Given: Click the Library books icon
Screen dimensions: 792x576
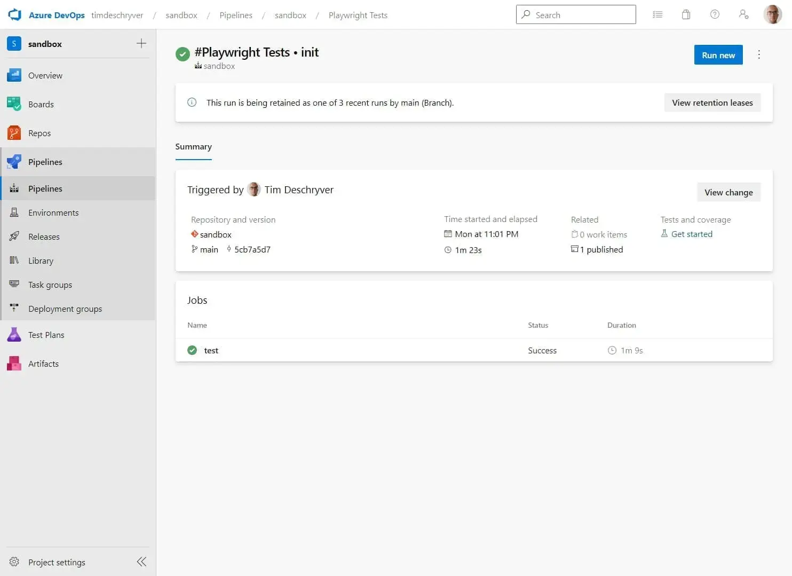Looking at the screenshot, I should click(14, 261).
